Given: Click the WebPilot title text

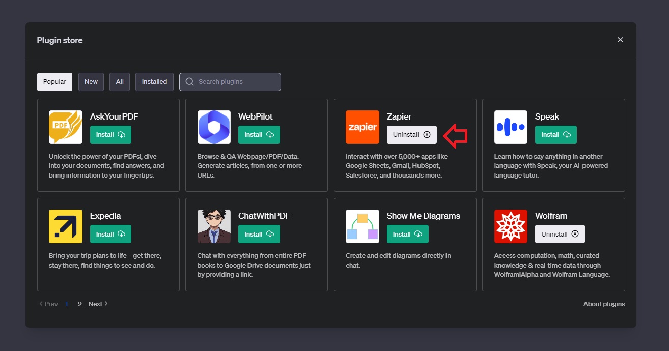Looking at the screenshot, I should 257,116.
